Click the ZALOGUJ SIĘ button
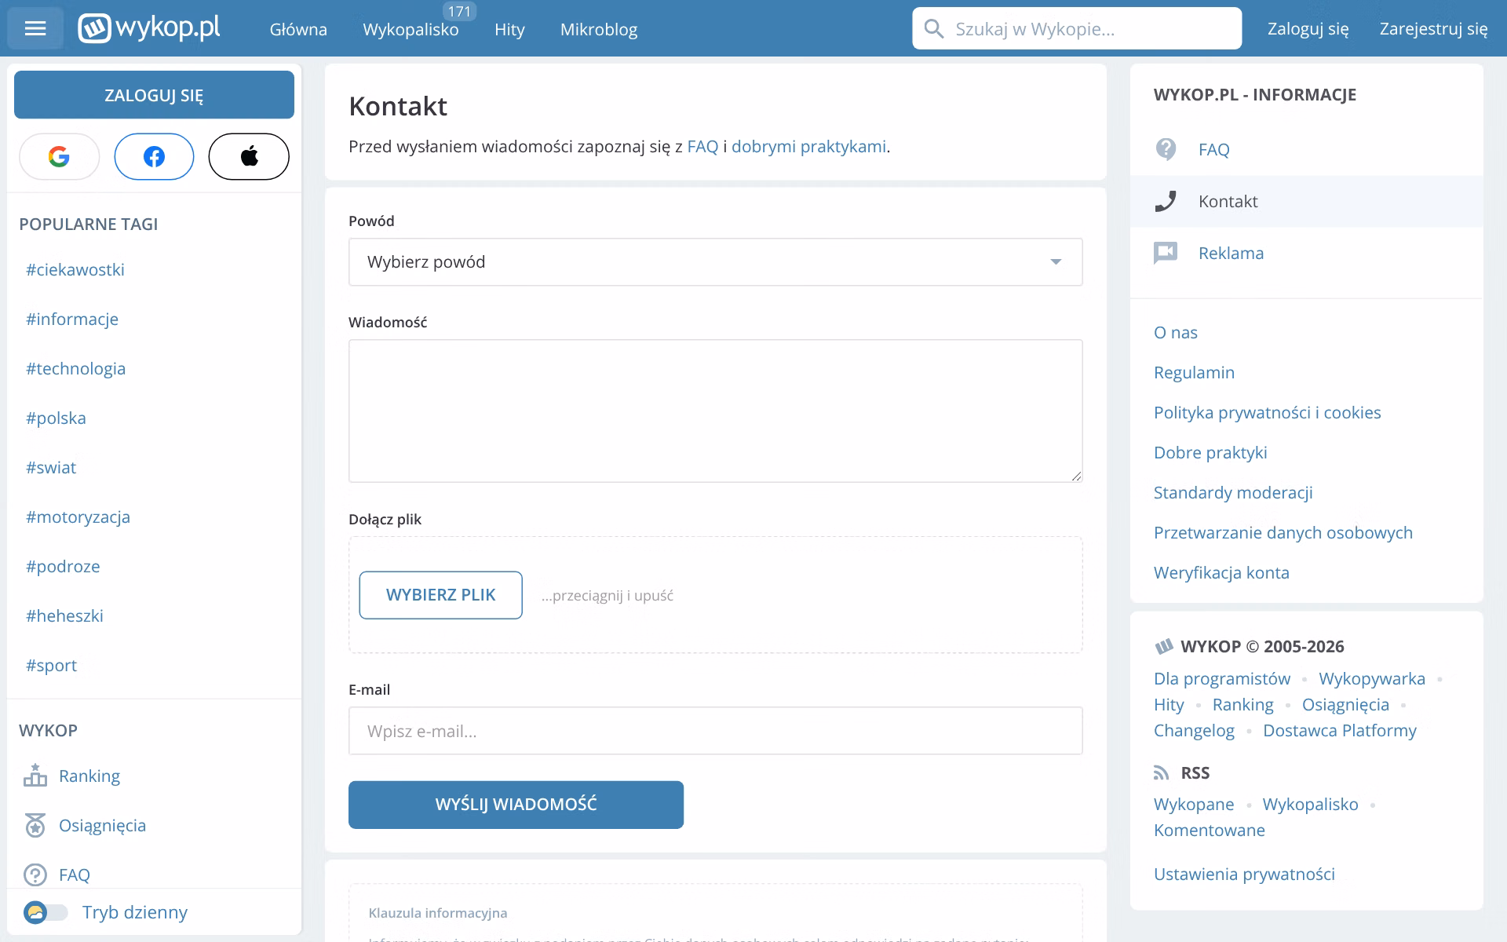 (x=154, y=95)
